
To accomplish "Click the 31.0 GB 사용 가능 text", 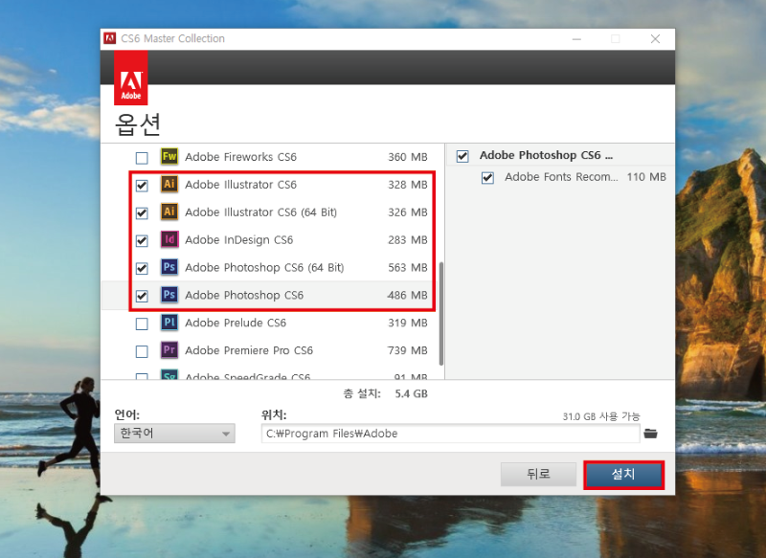I will pyautogui.click(x=601, y=416).
